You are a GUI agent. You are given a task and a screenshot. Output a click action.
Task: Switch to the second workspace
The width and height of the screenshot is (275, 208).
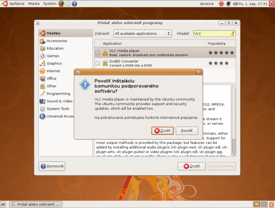point(264,204)
